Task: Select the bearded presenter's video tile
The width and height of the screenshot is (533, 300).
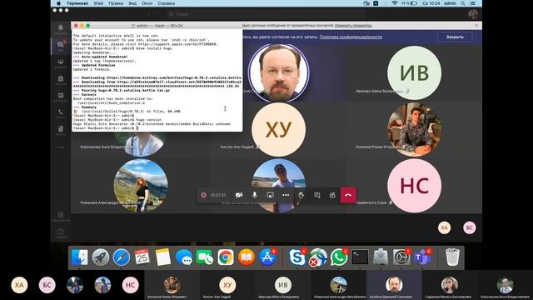Action: pyautogui.click(x=278, y=72)
